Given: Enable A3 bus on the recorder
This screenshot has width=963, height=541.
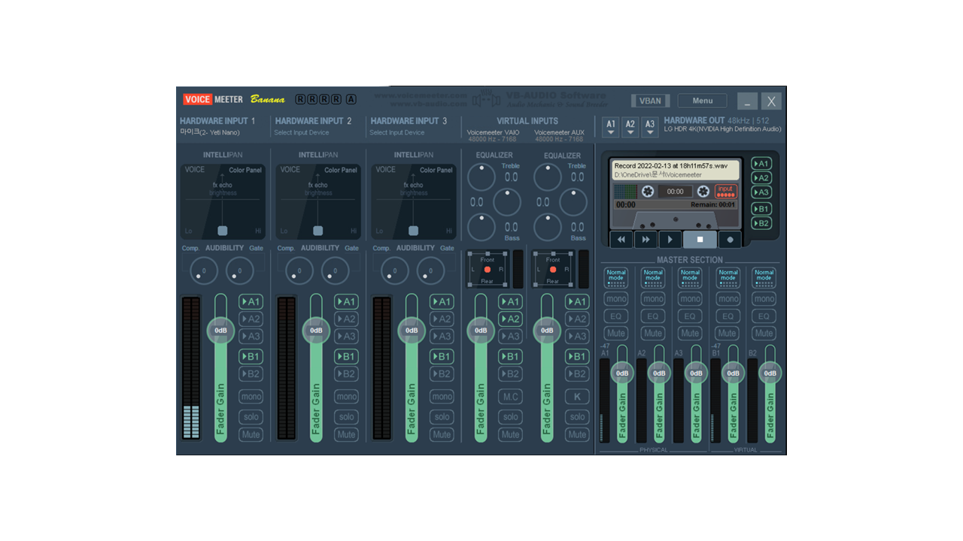Looking at the screenshot, I should pos(761,192).
